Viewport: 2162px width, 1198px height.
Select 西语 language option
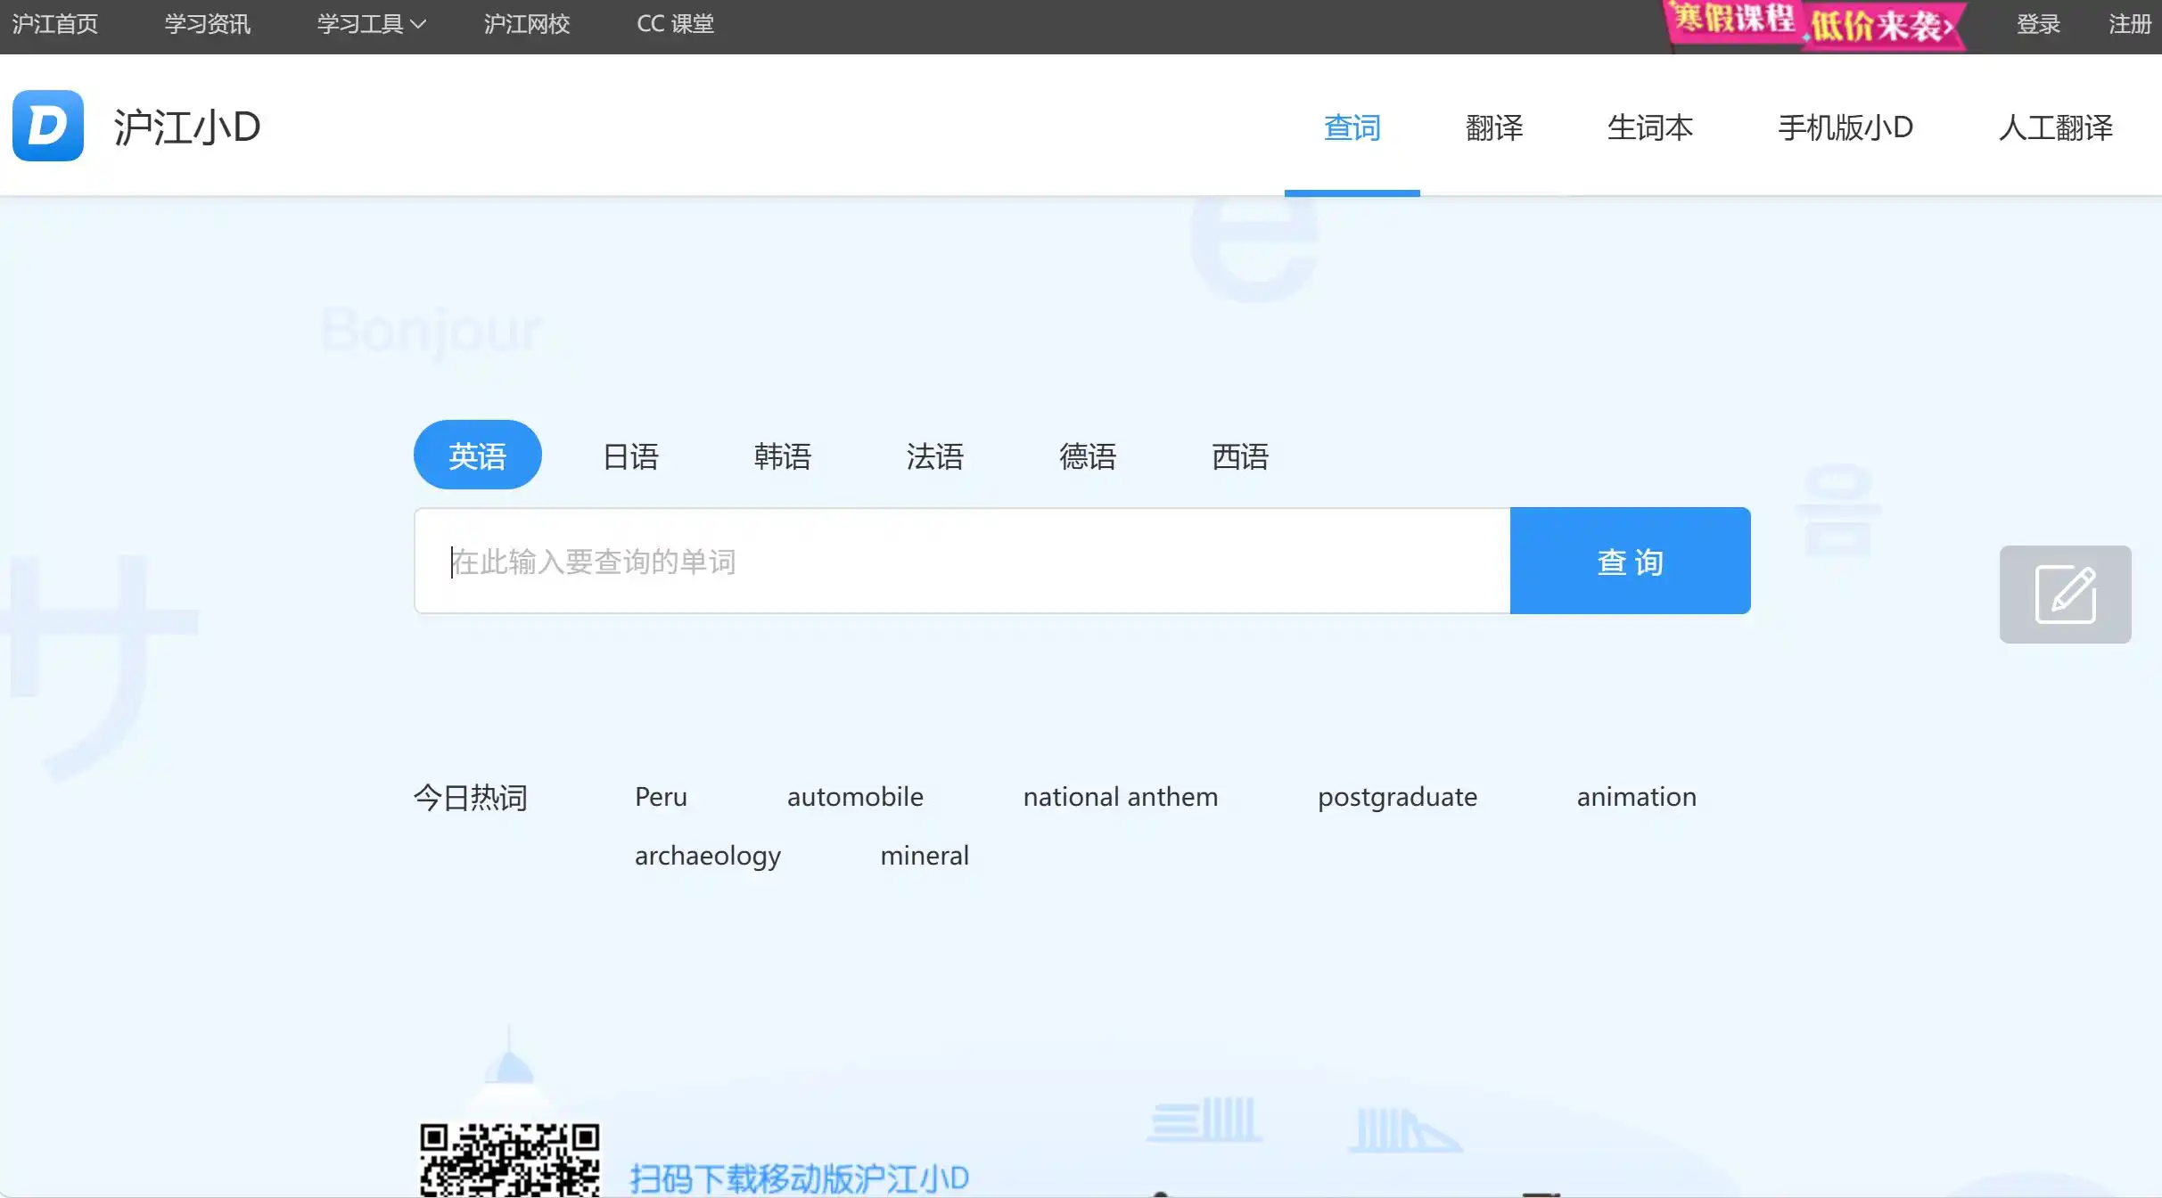click(1240, 456)
